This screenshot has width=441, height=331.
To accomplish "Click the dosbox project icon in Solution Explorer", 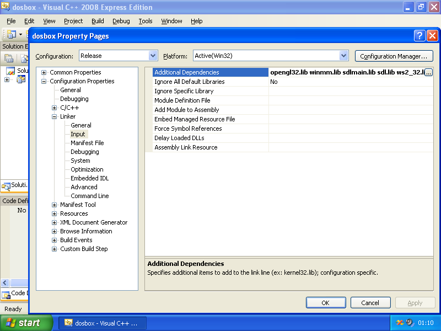I will 21,79.
